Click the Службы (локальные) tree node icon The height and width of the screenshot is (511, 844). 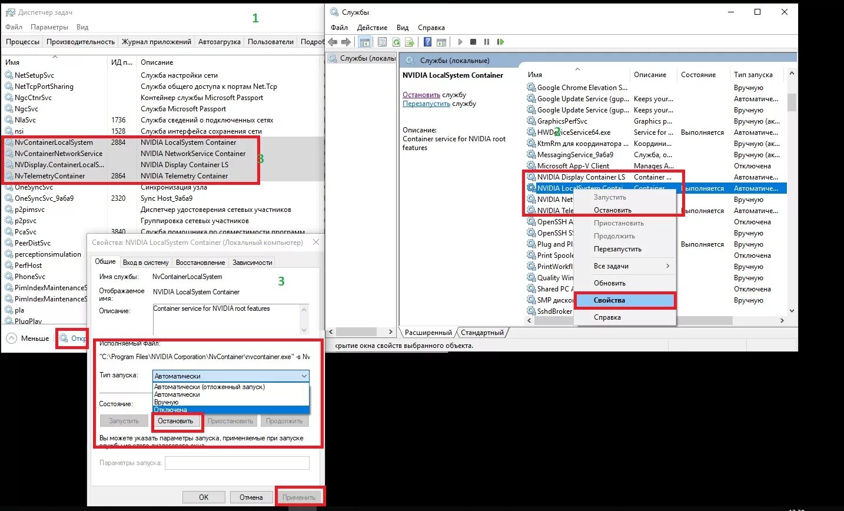click(334, 58)
